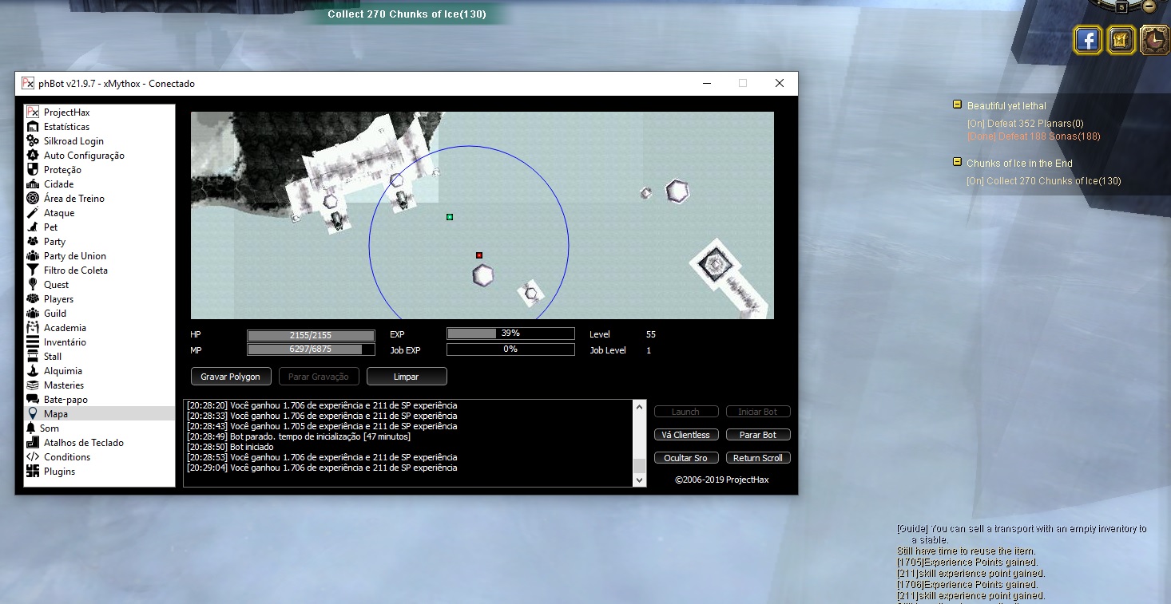The height and width of the screenshot is (604, 1171).
Task: Click the EXP progress bar
Action: point(510,334)
